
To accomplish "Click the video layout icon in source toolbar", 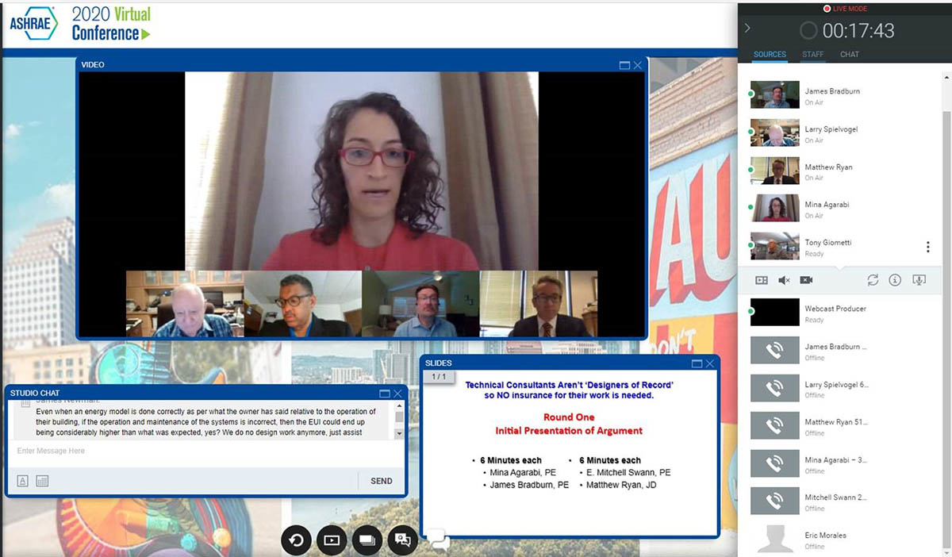I will click(762, 280).
